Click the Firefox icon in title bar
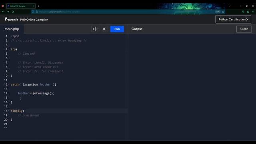 pyautogui.click(x=3, y=6)
